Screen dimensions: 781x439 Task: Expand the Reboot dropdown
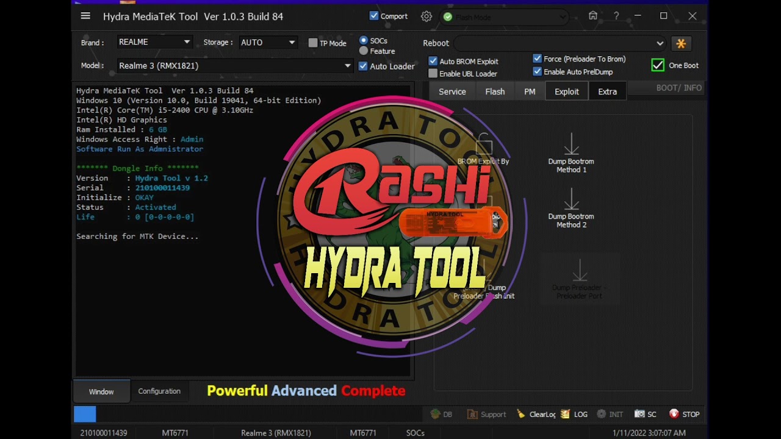tap(560, 43)
